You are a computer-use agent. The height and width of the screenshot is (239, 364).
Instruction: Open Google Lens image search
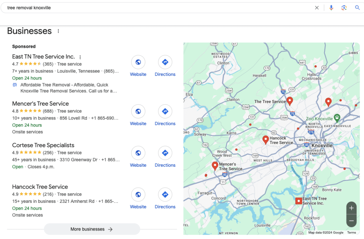pos(344,8)
